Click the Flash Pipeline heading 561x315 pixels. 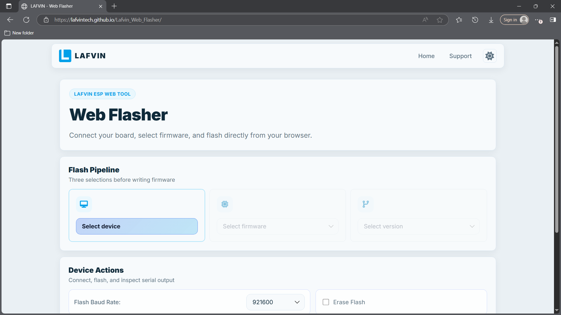click(94, 170)
